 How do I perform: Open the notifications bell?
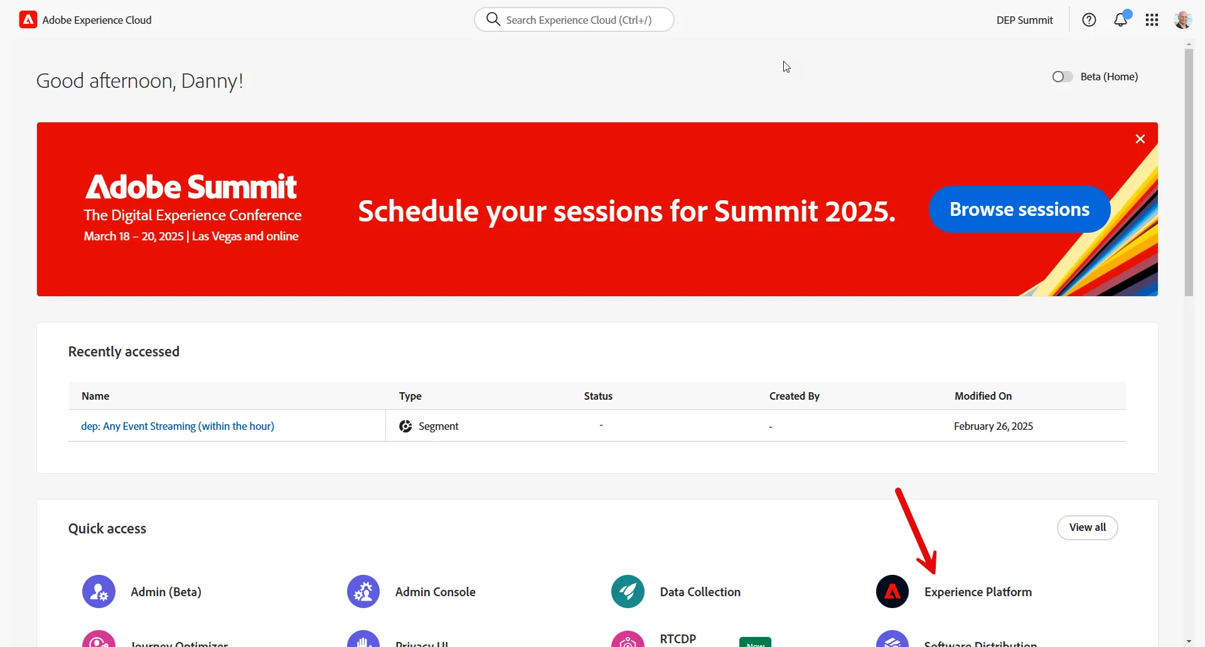coord(1121,20)
